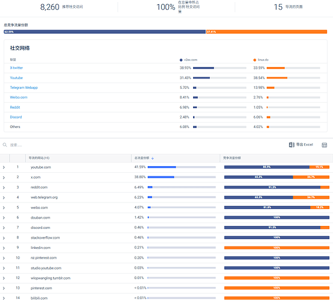Screen dimensions: 333x302
Task: Click the total traffic share column header
Action: pyautogui.click(x=142, y=158)
